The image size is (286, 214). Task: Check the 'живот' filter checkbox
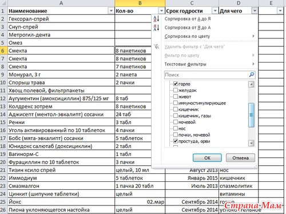point(176,96)
